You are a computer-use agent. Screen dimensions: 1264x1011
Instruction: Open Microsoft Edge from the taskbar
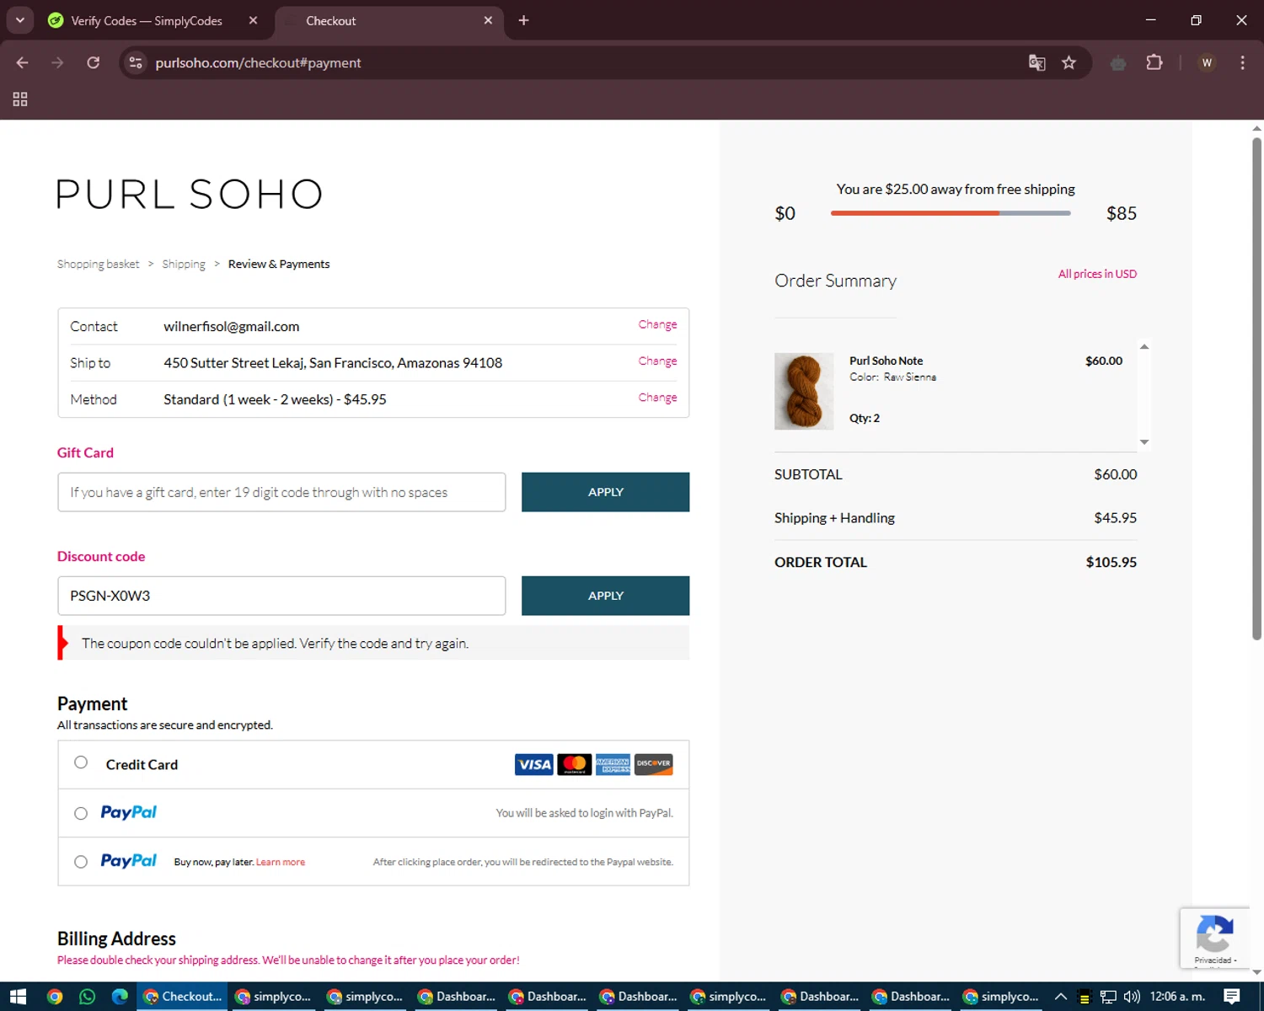[120, 997]
